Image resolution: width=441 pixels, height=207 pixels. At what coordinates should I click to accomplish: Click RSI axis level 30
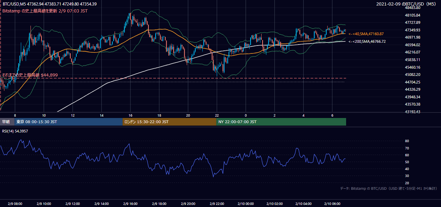tap(407, 176)
